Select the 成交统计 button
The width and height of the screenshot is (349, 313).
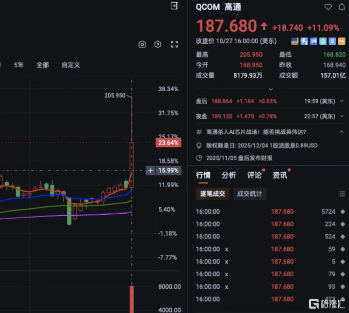[x=249, y=194]
